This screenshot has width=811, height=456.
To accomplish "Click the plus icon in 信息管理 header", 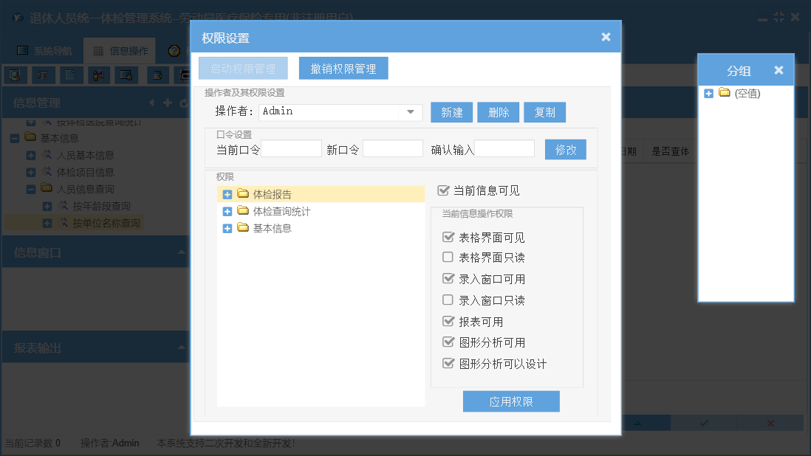I will (168, 103).
